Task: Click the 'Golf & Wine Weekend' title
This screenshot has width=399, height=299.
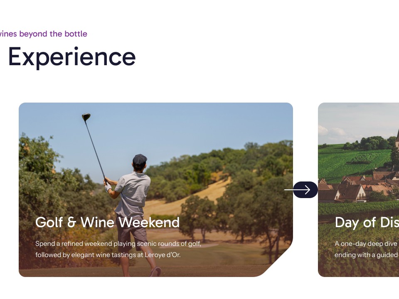Action: (x=107, y=223)
